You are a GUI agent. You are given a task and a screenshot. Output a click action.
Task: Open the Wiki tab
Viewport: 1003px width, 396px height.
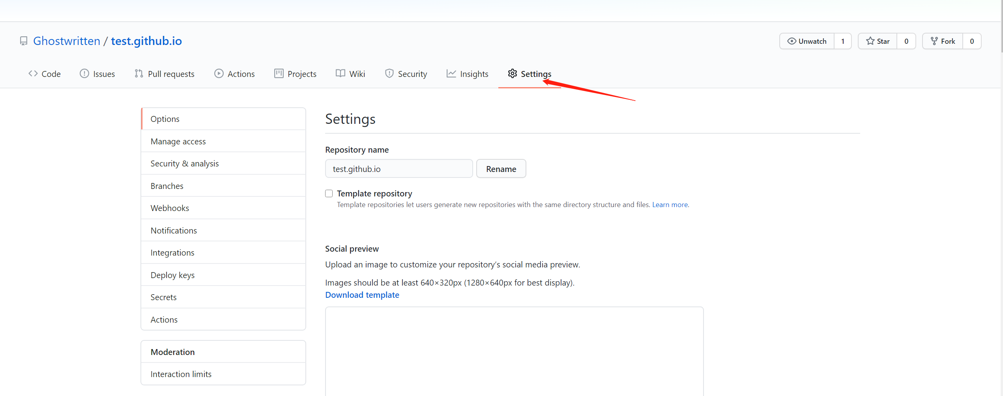coord(350,74)
